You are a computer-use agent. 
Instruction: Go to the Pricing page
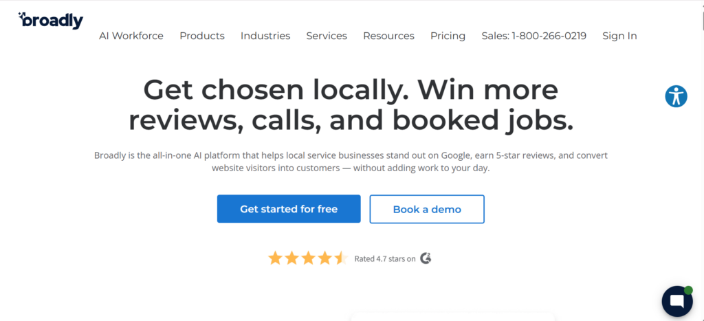click(448, 36)
